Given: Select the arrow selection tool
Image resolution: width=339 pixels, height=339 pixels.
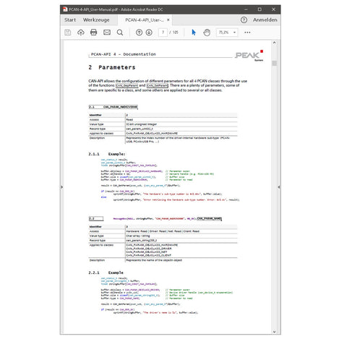Looking at the screenshot, I should point(194,33).
